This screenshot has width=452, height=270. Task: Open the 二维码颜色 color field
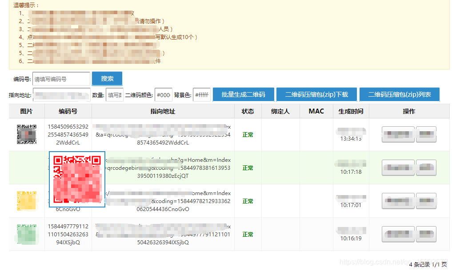click(x=164, y=95)
